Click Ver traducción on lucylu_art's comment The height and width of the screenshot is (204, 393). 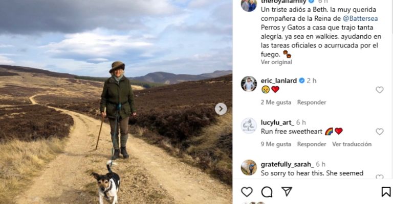pyautogui.click(x=352, y=144)
